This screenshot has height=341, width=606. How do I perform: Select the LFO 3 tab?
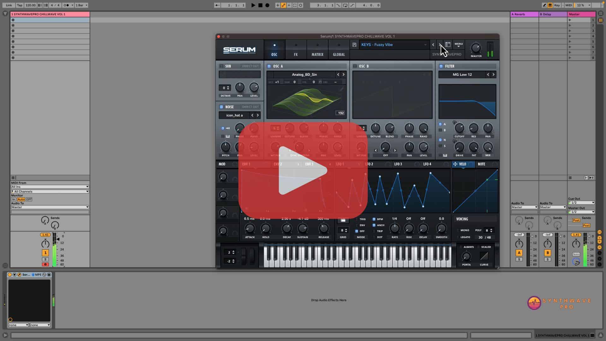coord(398,164)
